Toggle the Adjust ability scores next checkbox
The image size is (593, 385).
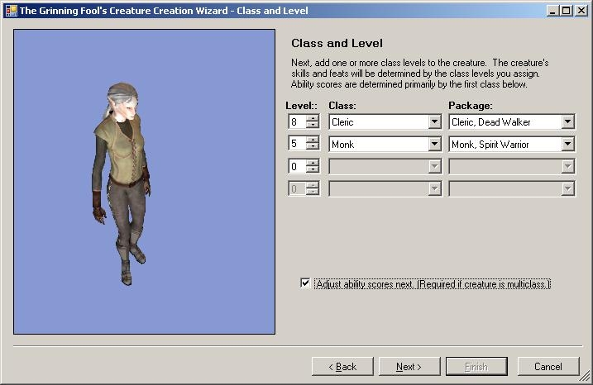[x=305, y=283]
